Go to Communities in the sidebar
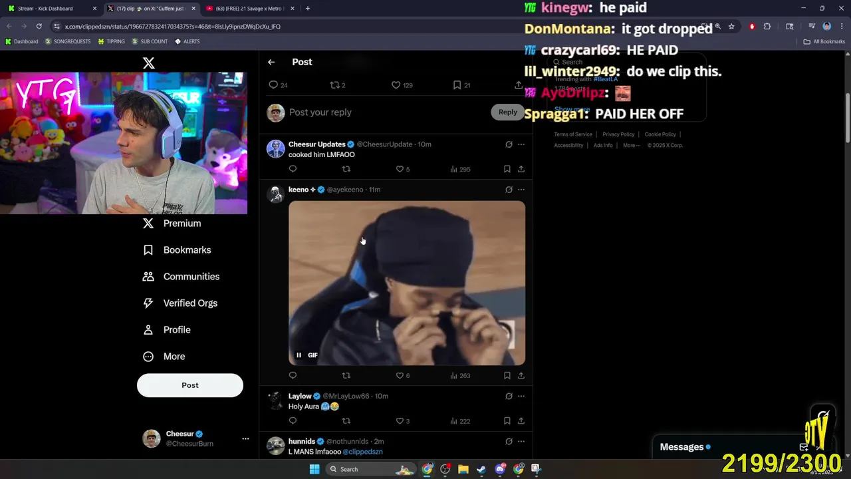This screenshot has width=851, height=479. coord(181,277)
